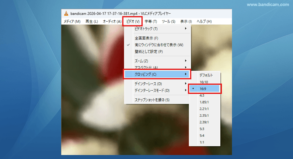This screenshot has width=293, height=159.
Task: Select the 5:3 crop ratio
Action: pos(205,129)
